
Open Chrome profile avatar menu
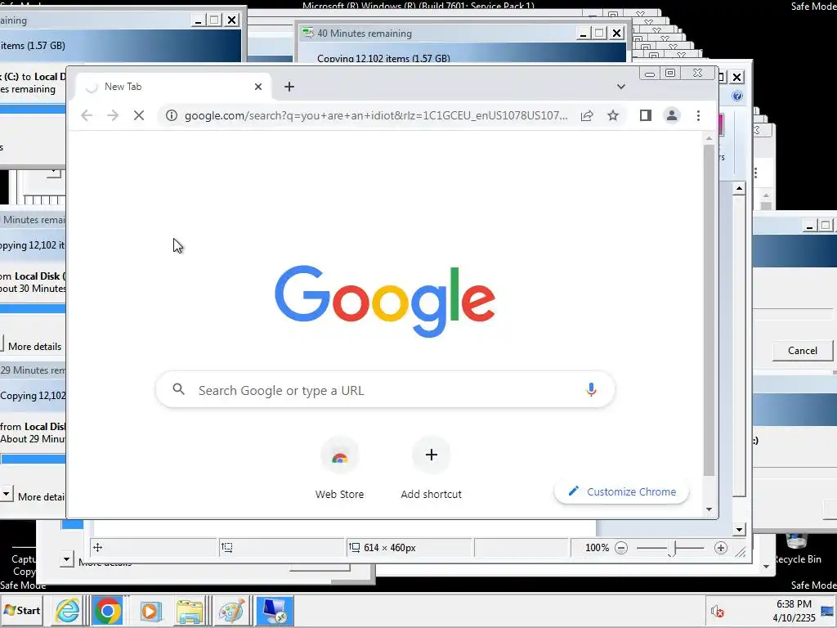[x=672, y=115]
